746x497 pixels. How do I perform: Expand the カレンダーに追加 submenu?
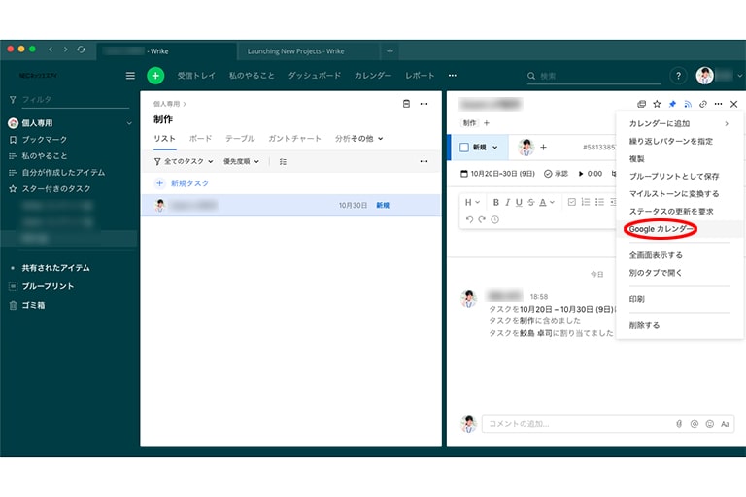679,123
